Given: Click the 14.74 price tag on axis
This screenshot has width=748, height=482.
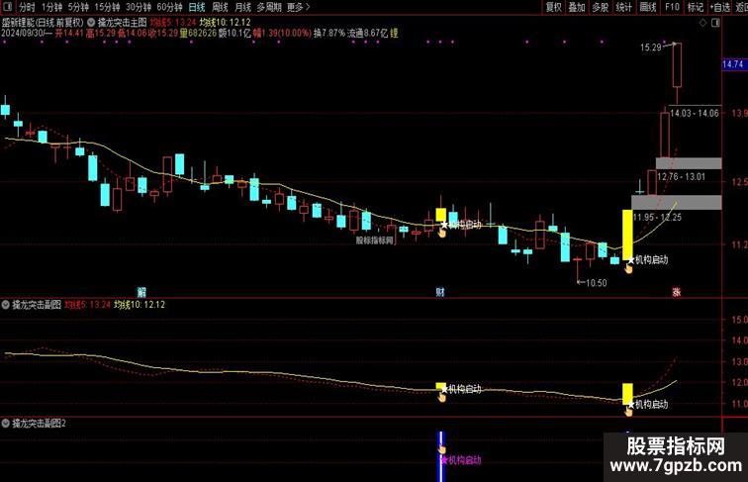Looking at the screenshot, I should [x=733, y=64].
